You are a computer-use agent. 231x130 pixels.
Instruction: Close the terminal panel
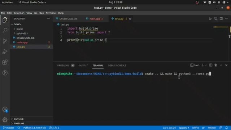click(x=226, y=65)
